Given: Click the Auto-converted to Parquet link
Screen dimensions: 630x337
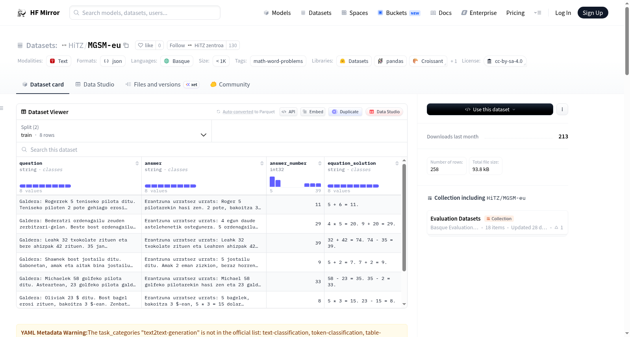Looking at the screenshot, I should [238, 112].
